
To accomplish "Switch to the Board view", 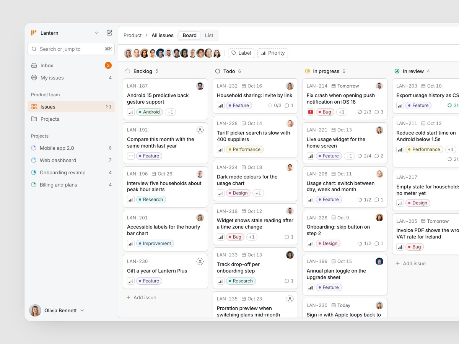I will [190, 36].
